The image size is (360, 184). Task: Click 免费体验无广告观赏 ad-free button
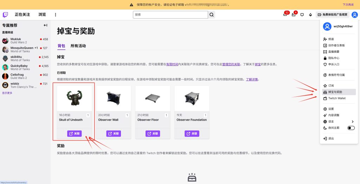[333, 15]
